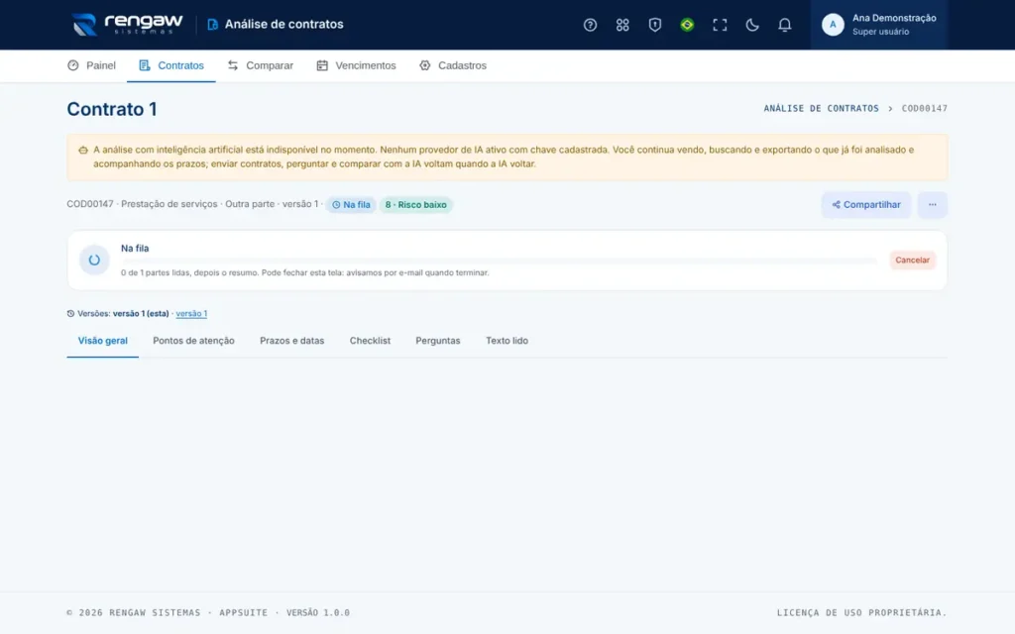The height and width of the screenshot is (634, 1015).
Task: Select the Visão geral tab
Action: pos(103,341)
